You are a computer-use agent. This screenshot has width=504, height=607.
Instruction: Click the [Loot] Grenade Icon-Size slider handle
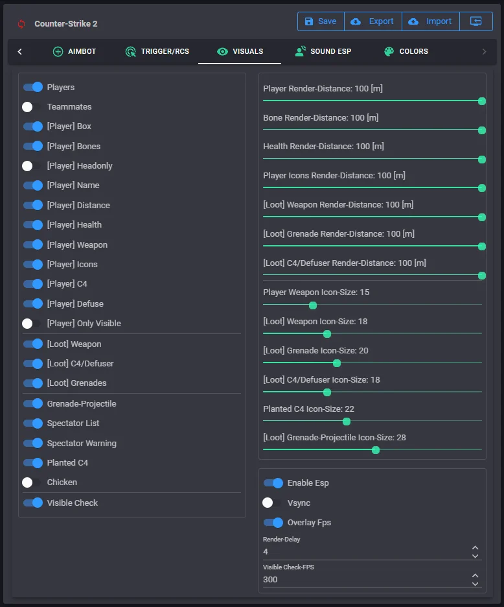point(337,363)
